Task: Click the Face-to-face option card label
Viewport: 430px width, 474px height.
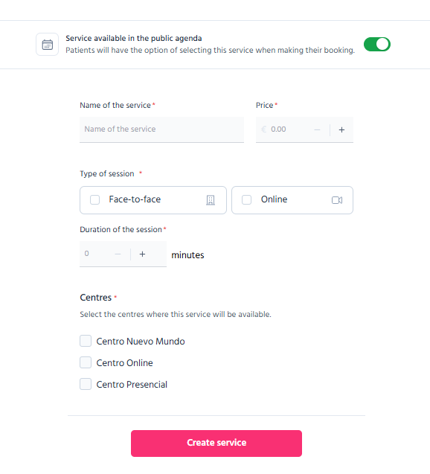Action: [135, 199]
